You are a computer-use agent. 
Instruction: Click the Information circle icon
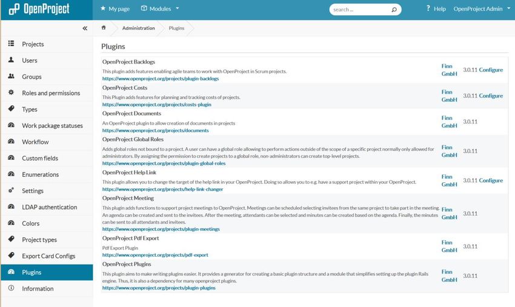11,288
